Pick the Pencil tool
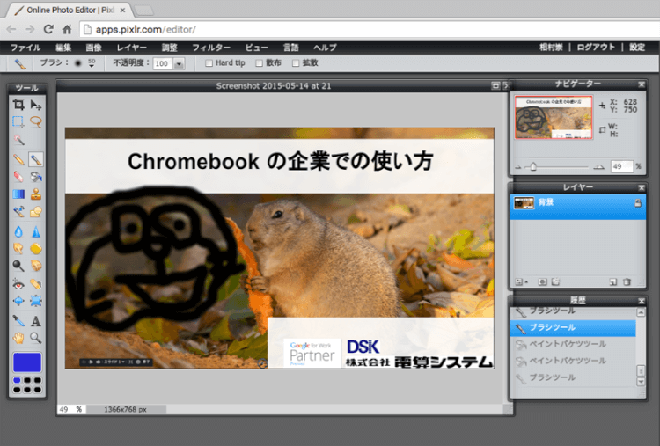 point(18,159)
